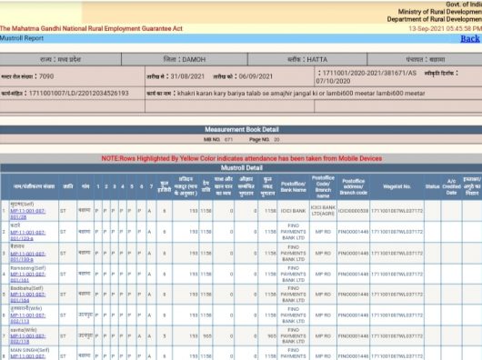
Task: Open the job card link in row 6
Action: [x=27, y=318]
